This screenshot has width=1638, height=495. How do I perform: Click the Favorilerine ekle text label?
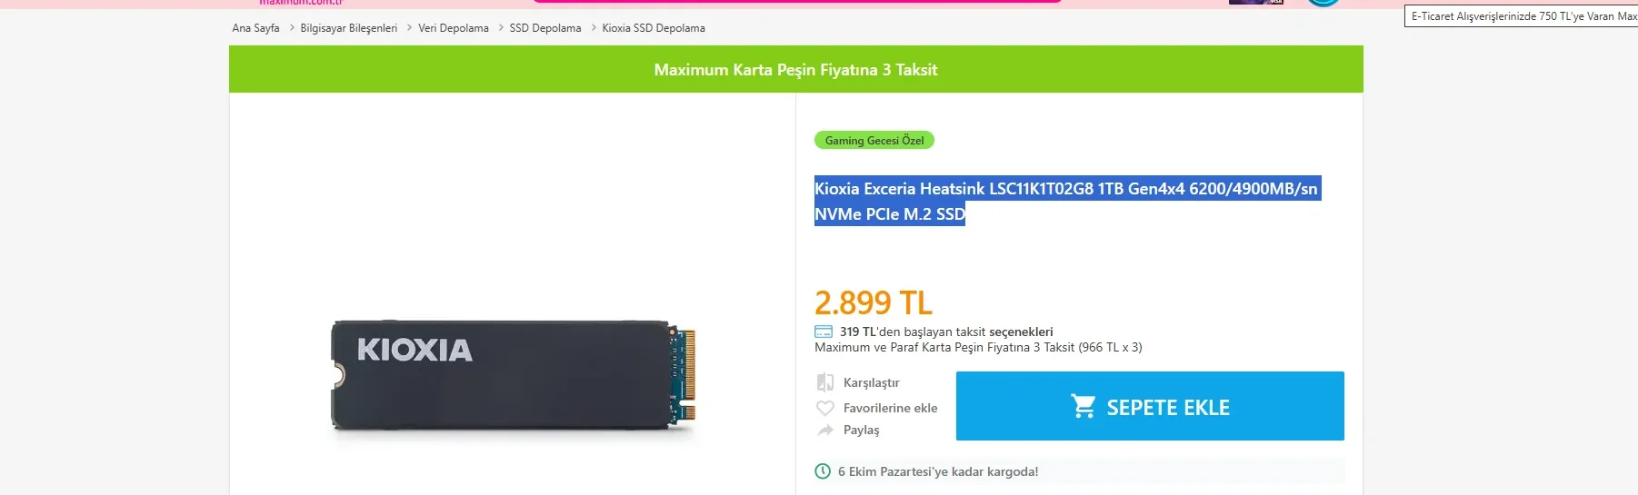click(890, 408)
